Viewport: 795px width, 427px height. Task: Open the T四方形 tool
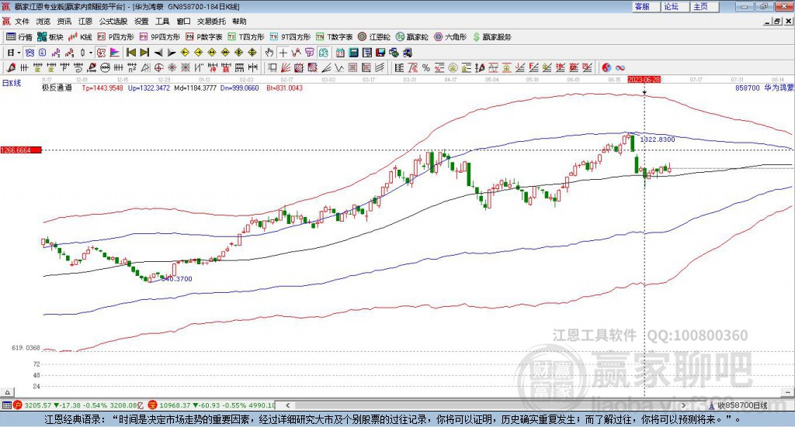point(246,37)
